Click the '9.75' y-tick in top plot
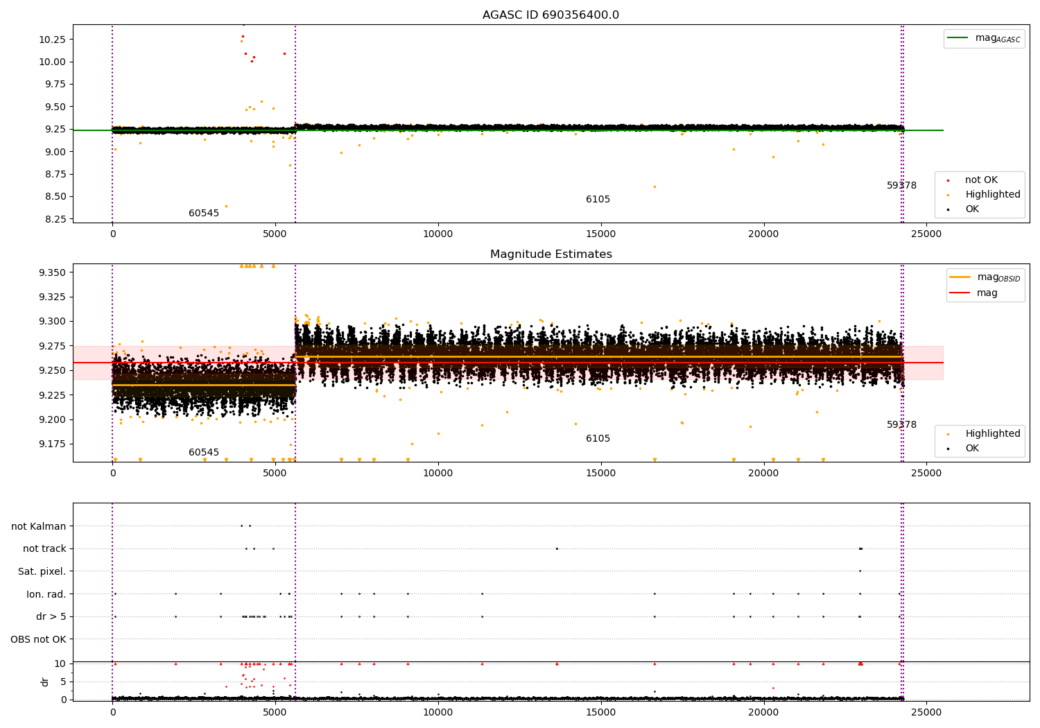The height and width of the screenshot is (728, 1040). tap(55, 85)
